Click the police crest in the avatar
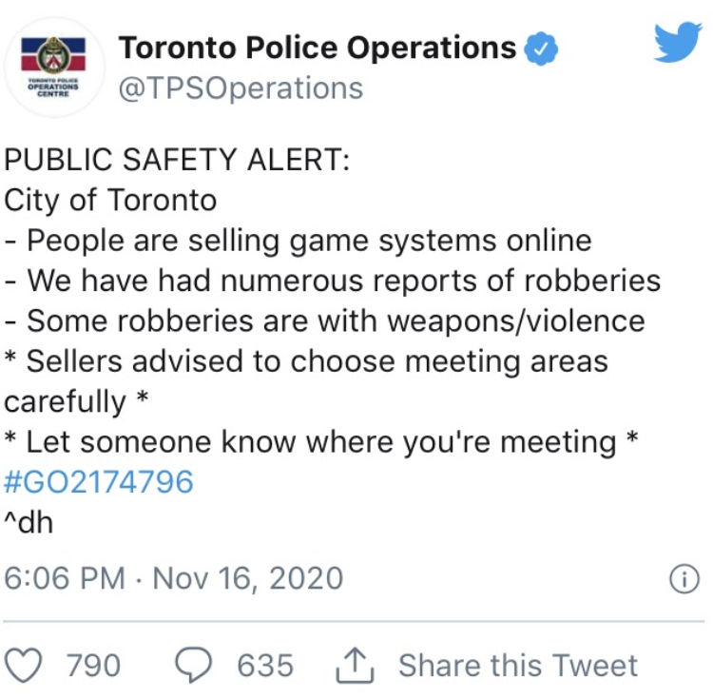 tap(53, 56)
